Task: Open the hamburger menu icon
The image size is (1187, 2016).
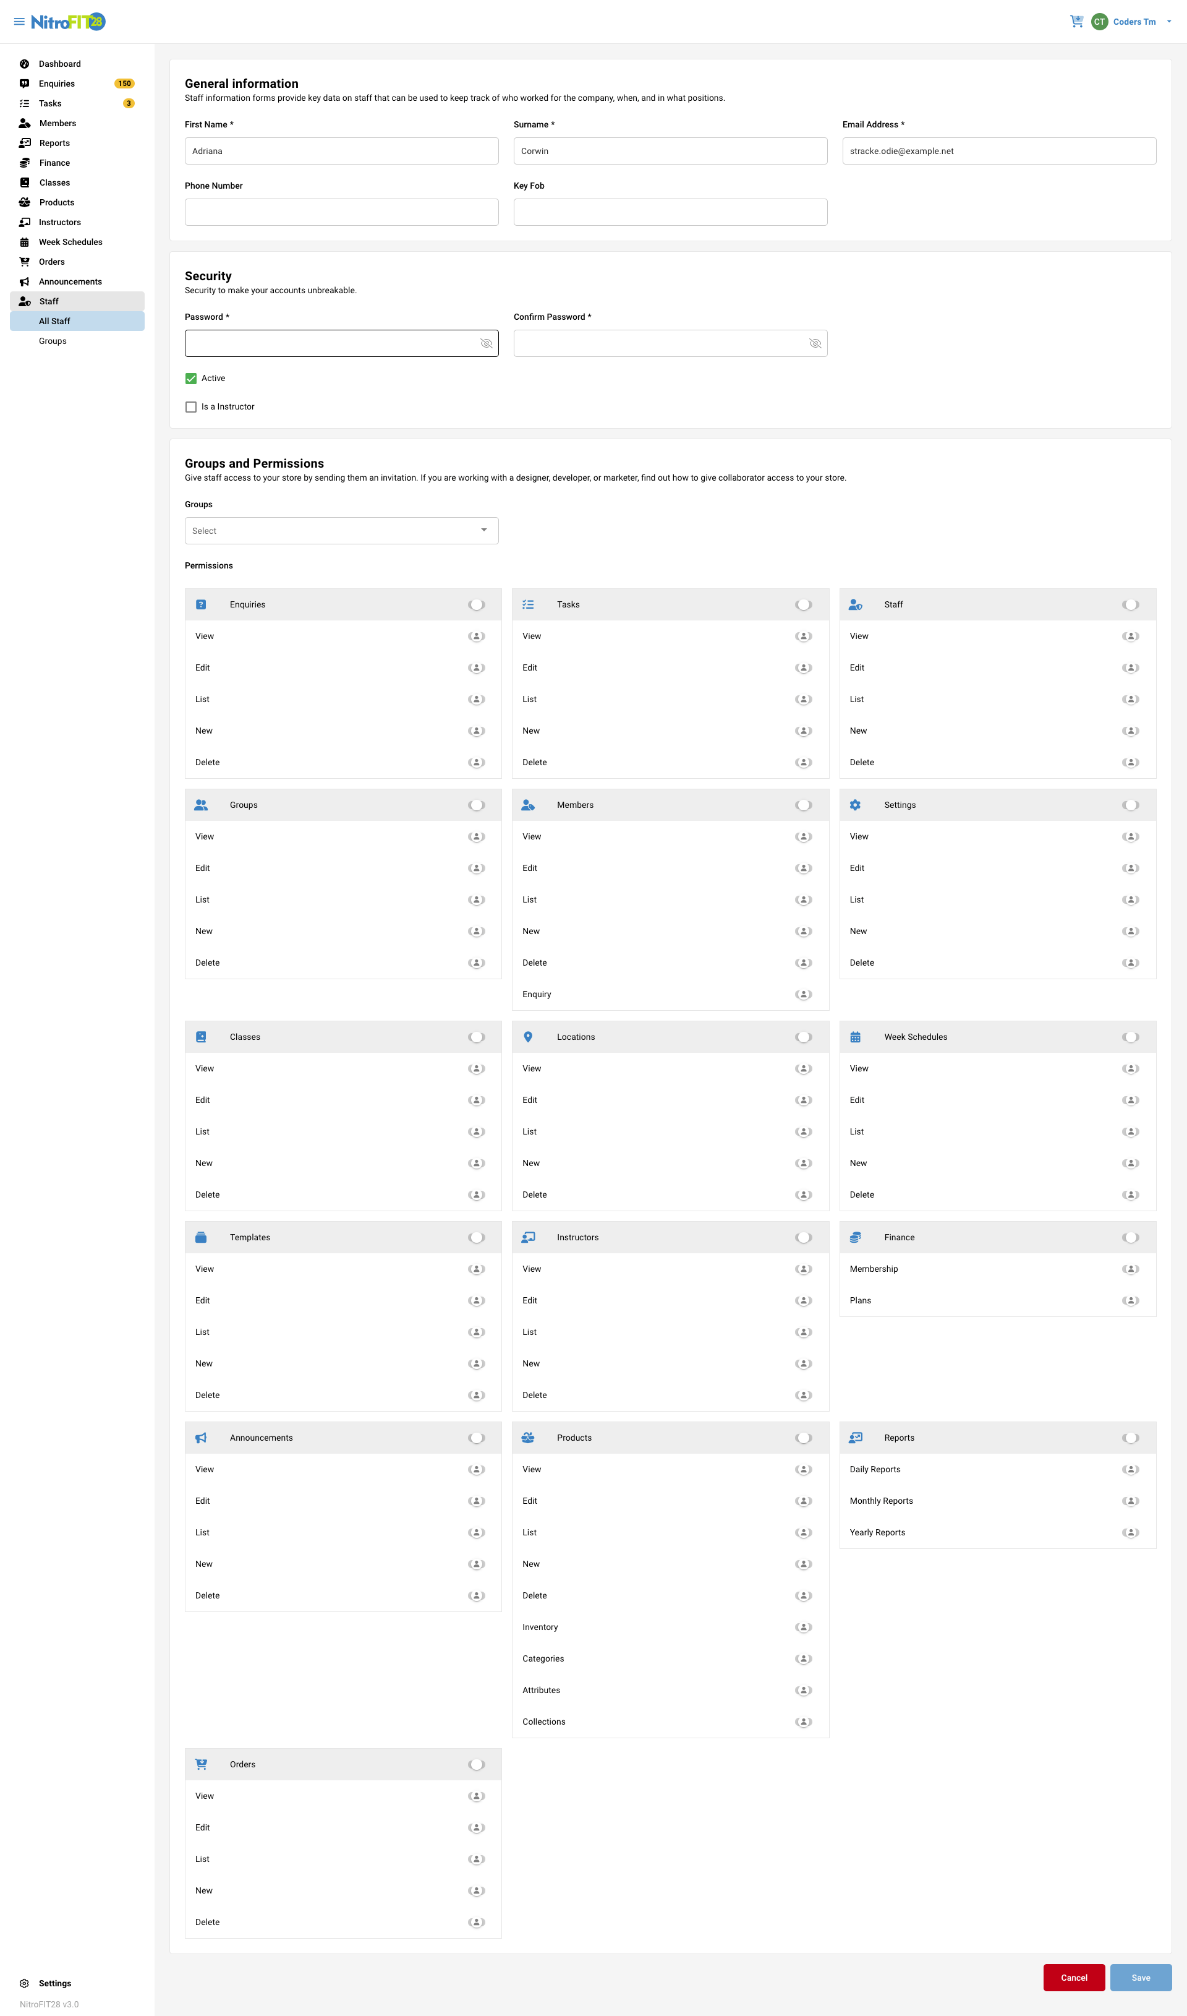Action: pyautogui.click(x=19, y=22)
